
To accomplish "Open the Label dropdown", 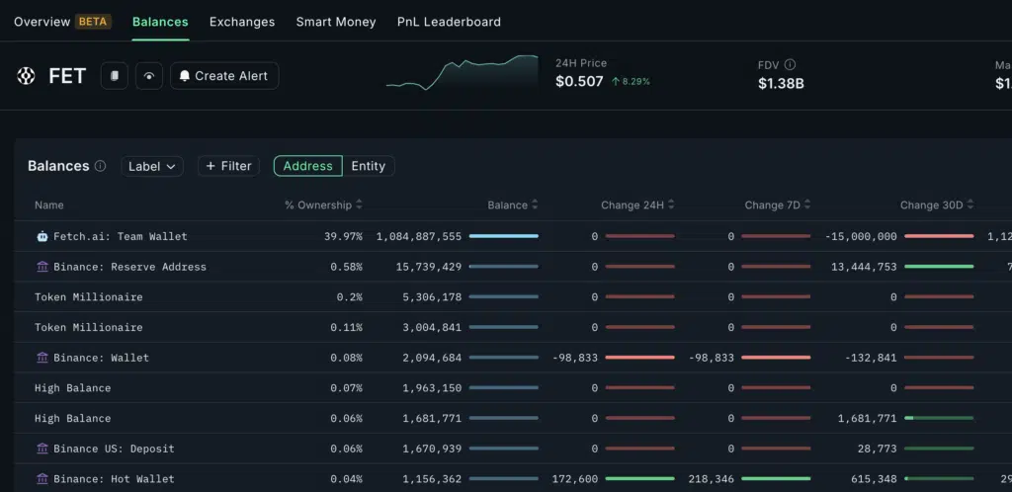I will click(x=152, y=166).
